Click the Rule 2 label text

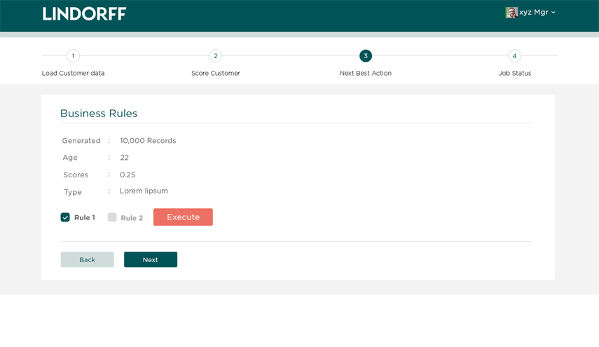pos(132,218)
